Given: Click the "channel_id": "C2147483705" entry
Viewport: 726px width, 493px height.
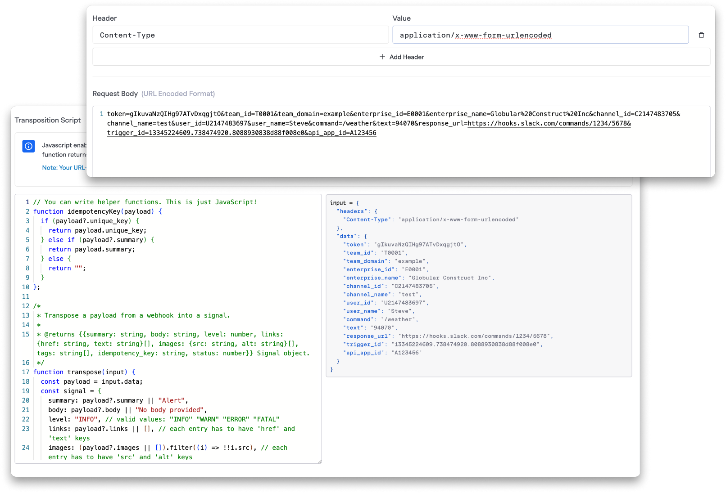Looking at the screenshot, I should tap(390, 286).
